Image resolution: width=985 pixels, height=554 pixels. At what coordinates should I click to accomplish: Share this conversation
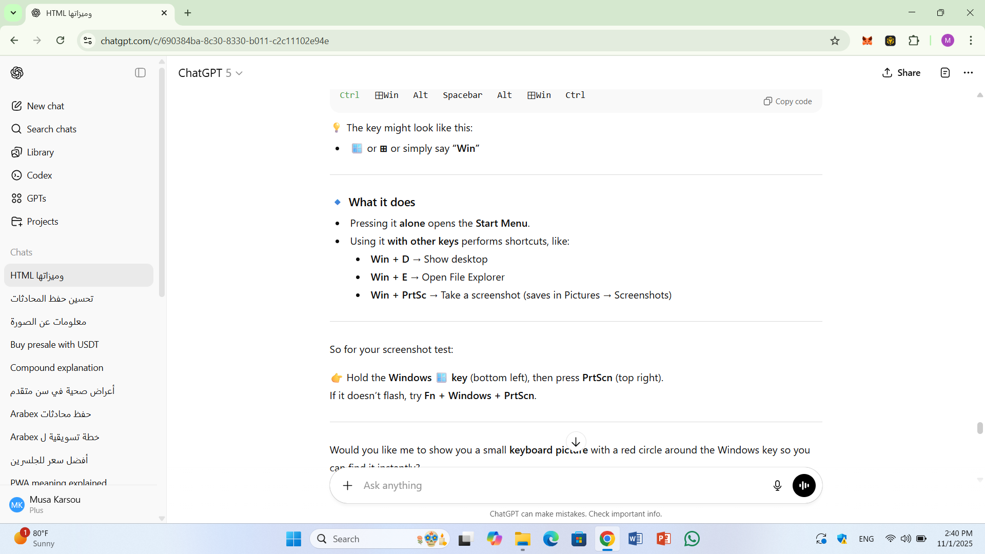(x=901, y=73)
